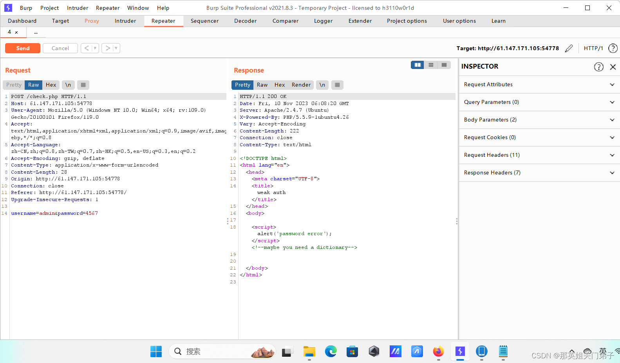Open forward history dropdown arrow
Image resolution: width=620 pixels, height=363 pixels.
click(116, 48)
